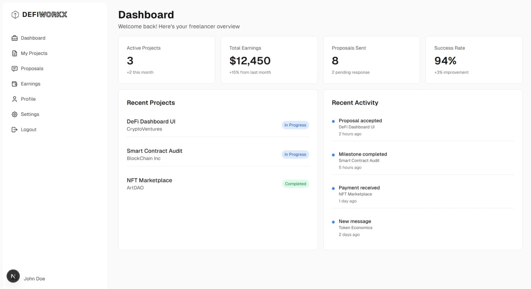531x289 pixels.
Task: Navigate to My Projects in sidebar
Action: 34,53
